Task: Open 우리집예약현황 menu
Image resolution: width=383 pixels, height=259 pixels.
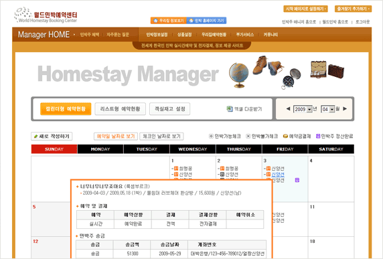Action: click(x=214, y=35)
